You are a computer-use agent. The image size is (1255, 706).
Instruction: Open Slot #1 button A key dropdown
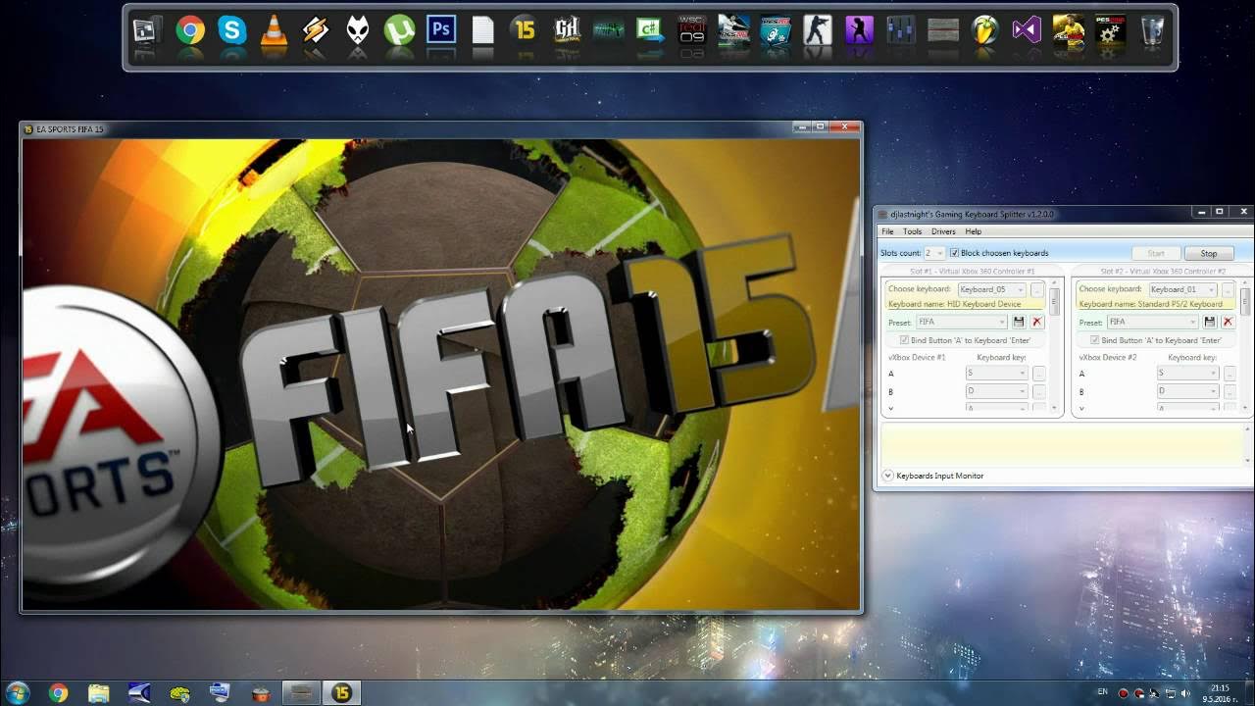(995, 373)
